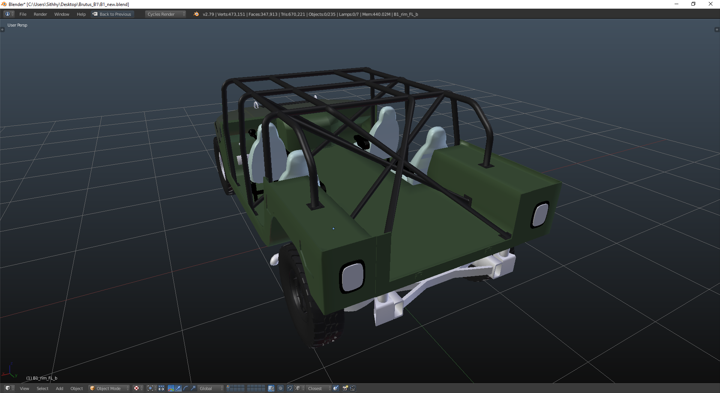Click the OpenGL render image camera icon

[345, 389]
